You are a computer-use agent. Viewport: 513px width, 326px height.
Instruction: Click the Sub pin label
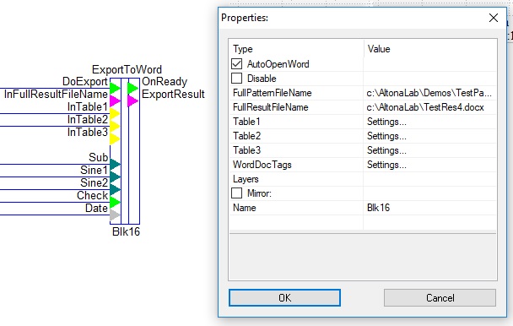98,157
